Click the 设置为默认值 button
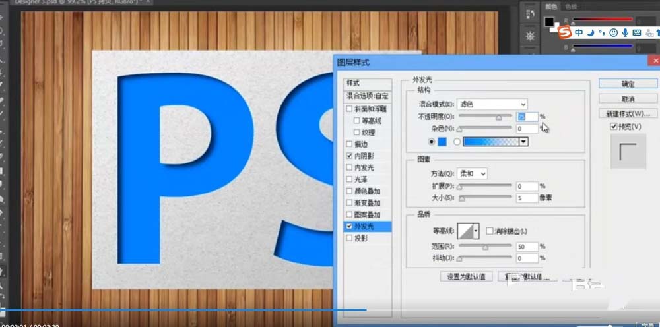Screen dimensions: 660x327 (467, 276)
